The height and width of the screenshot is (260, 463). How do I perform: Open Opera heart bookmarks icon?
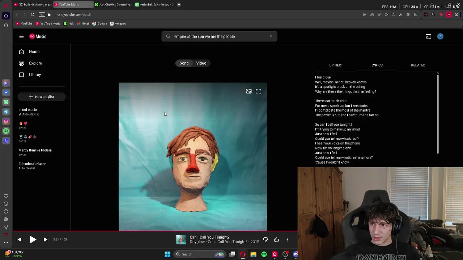[394, 14]
